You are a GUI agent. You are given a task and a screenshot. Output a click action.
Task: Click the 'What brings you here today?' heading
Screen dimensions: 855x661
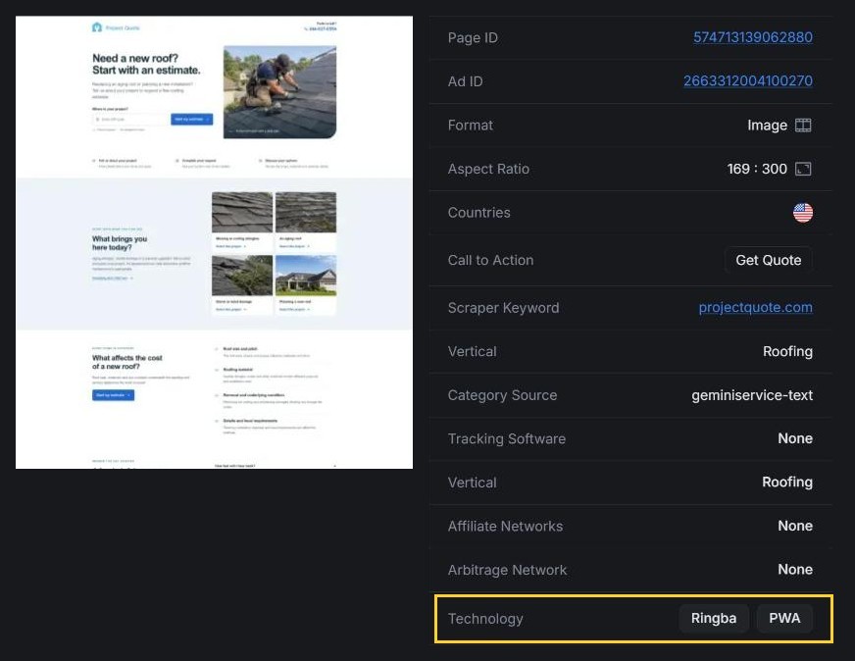tap(120, 243)
